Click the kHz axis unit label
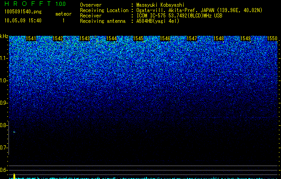This screenshot has height=179, width=281. click(4, 36)
